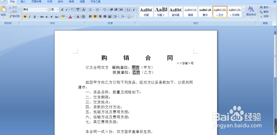Switch to the 引用 (References) tab

(x=50, y=2)
